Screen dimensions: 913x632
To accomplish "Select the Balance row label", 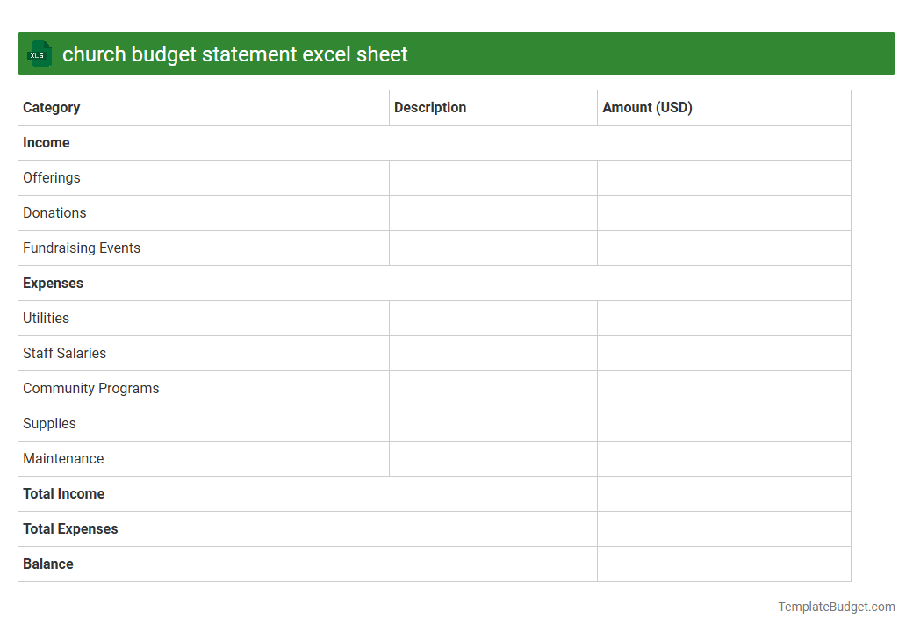I will pos(48,564).
